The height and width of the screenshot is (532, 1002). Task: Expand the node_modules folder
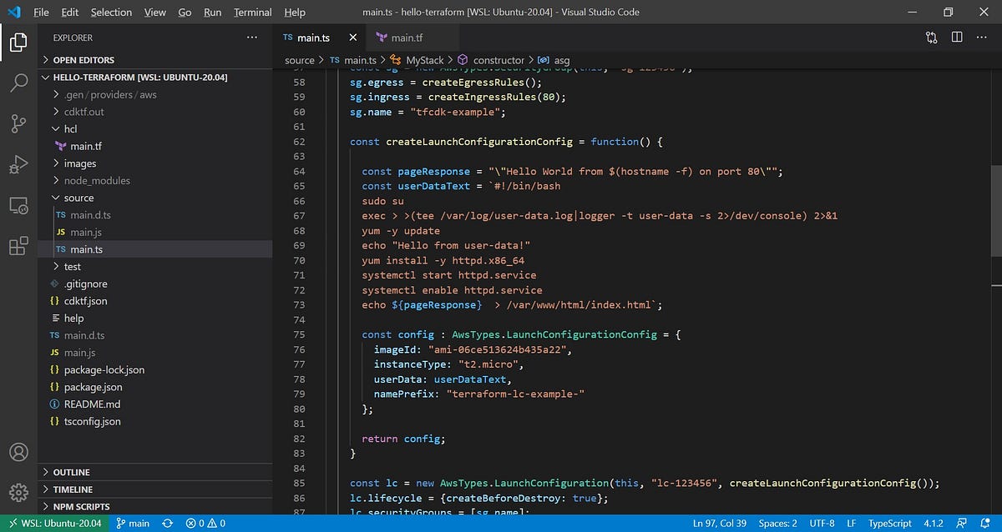pos(155,180)
